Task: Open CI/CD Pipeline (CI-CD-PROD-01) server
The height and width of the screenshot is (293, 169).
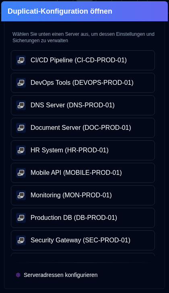Action: pyautogui.click(x=83, y=60)
